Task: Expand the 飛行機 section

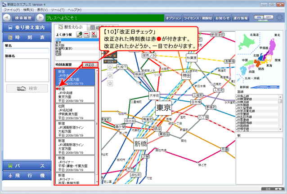Action: tap(25, 176)
